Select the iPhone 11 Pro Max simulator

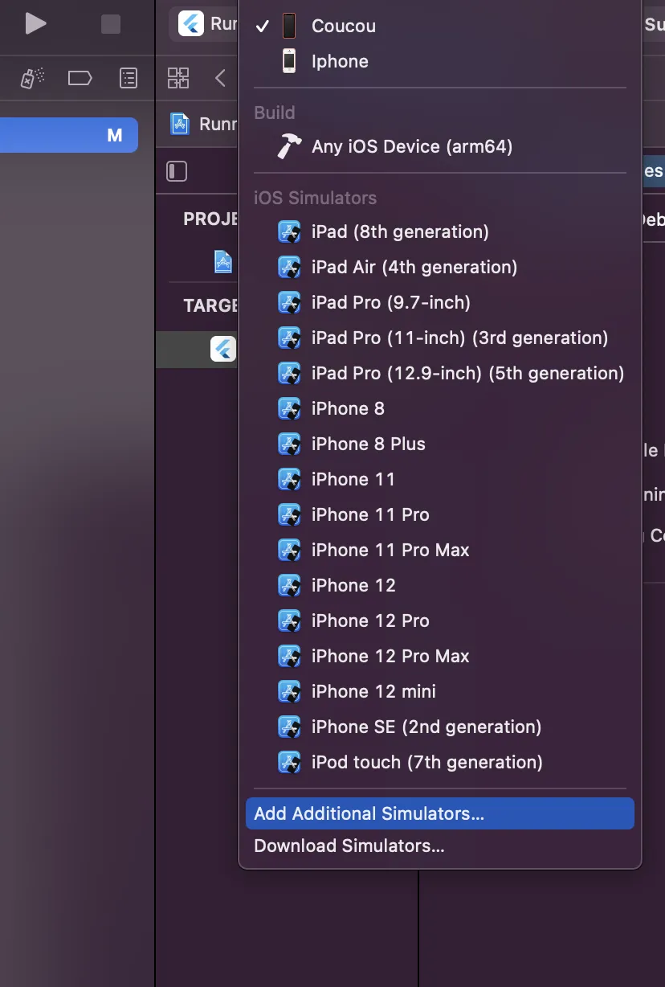click(440, 550)
